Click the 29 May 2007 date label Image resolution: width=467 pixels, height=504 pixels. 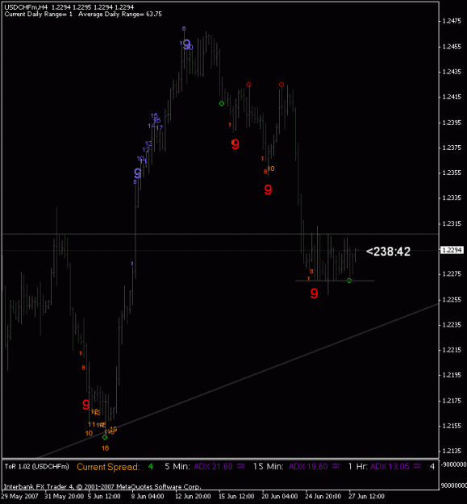click(x=19, y=496)
